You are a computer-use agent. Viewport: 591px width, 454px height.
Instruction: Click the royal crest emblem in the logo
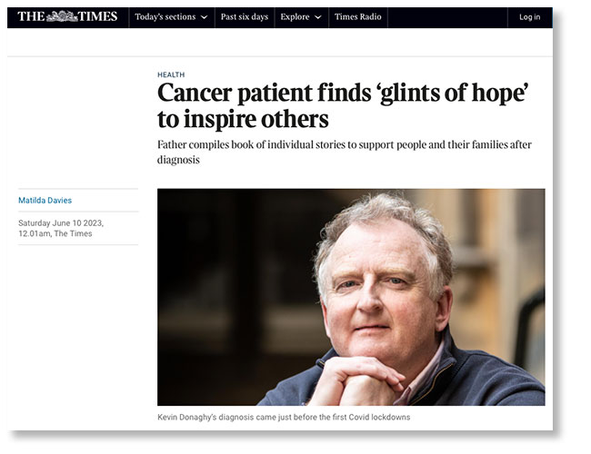coord(62,16)
